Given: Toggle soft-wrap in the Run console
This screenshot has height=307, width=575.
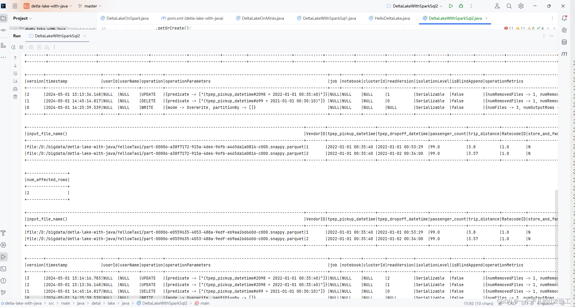Looking at the screenshot, I should [x=15, y=74].
